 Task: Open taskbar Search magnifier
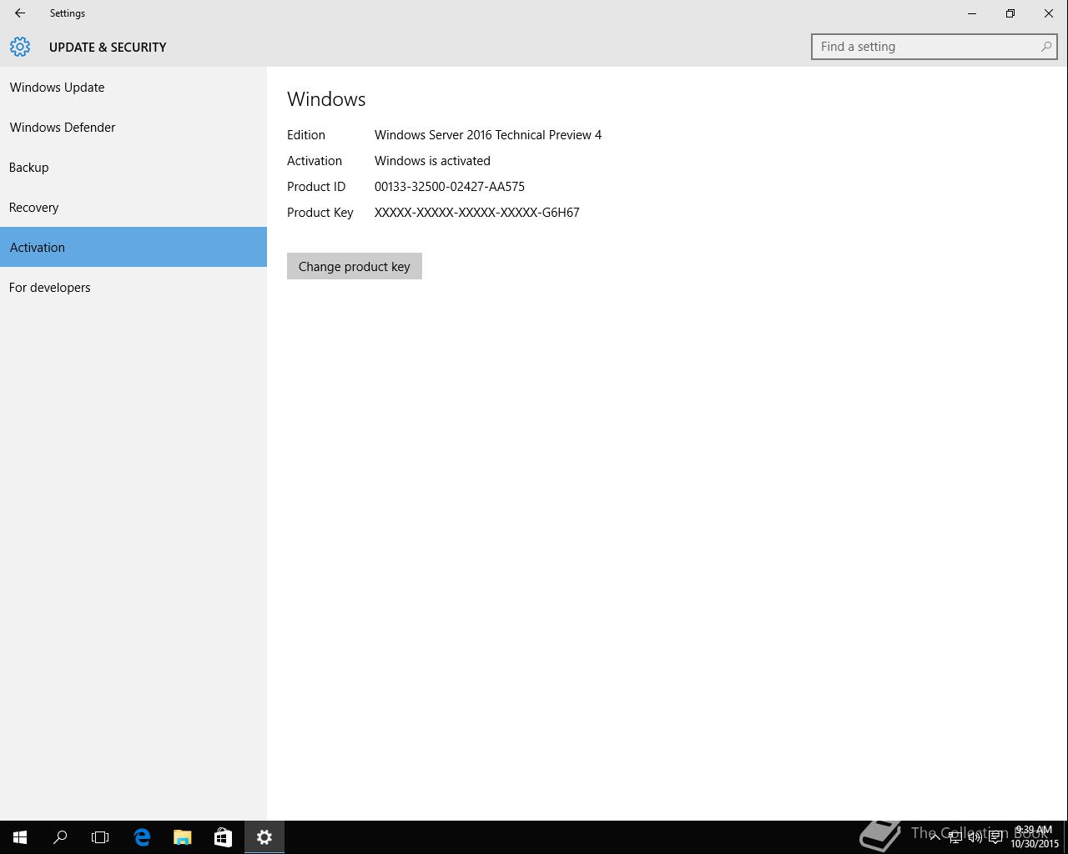60,837
